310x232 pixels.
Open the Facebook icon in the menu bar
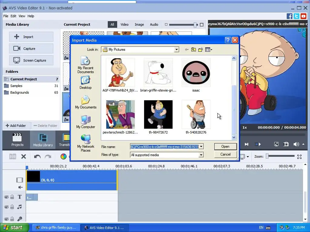289,16
